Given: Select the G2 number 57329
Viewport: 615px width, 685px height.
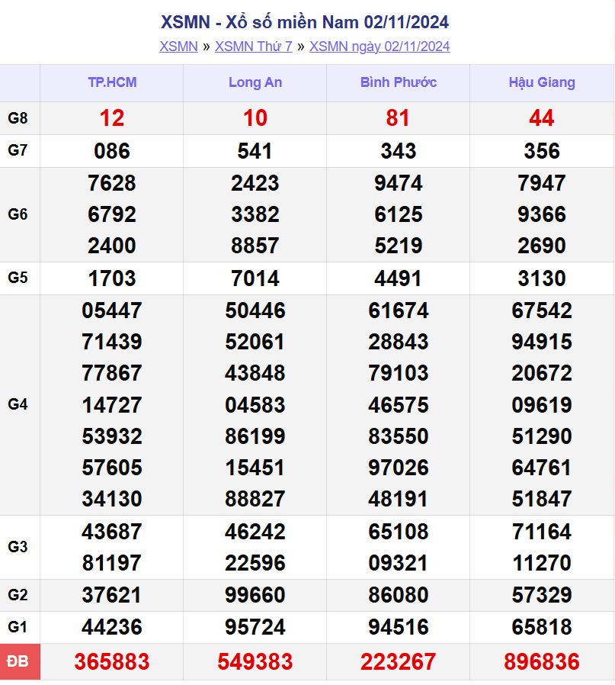Looking at the screenshot, I should 542,595.
